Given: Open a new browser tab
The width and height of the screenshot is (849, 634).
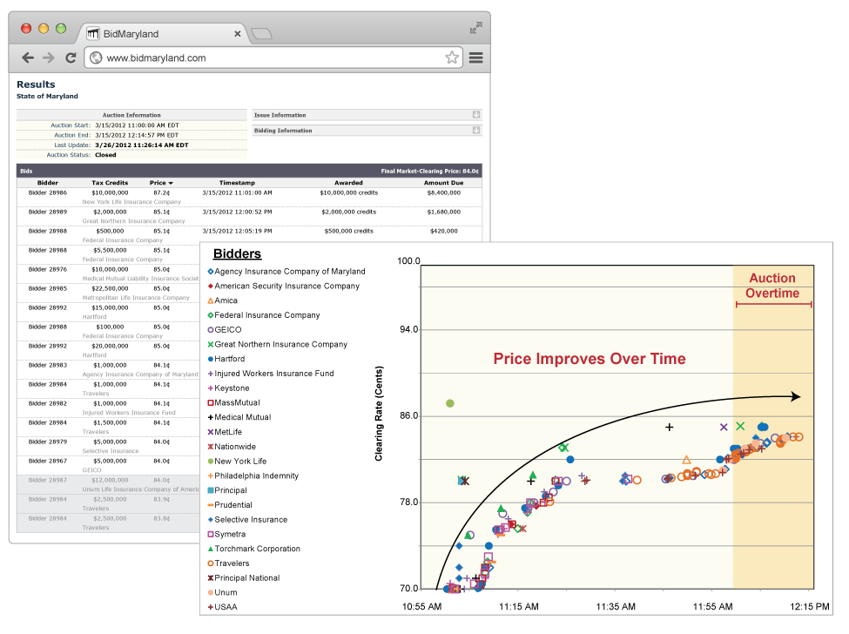Looking at the screenshot, I should pos(261,34).
